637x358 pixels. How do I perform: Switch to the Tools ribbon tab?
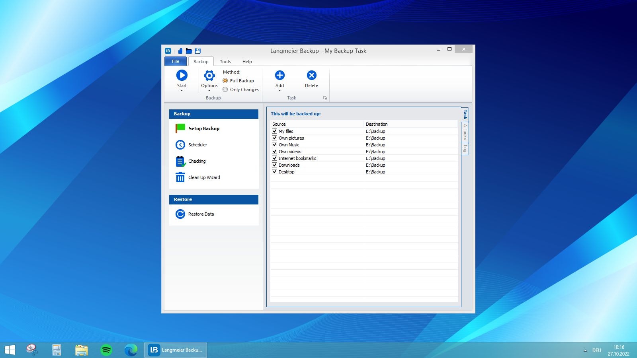point(225,62)
